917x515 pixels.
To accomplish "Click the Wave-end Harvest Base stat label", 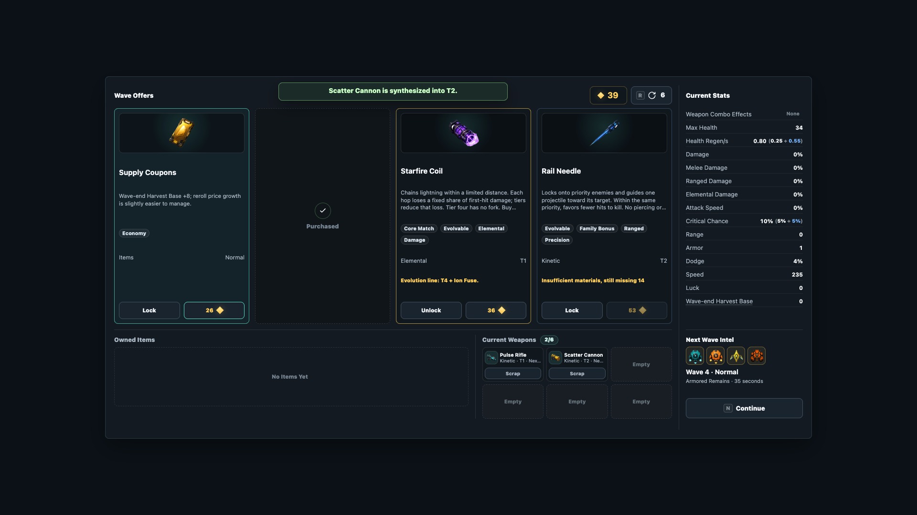I will click(719, 301).
